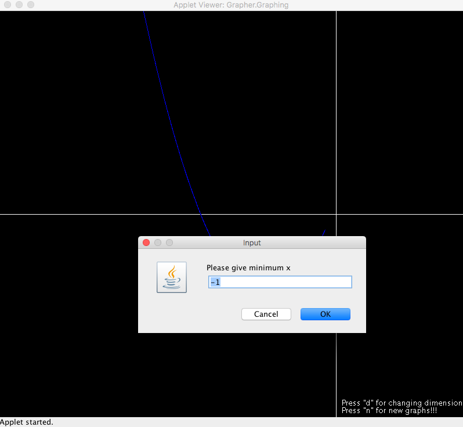Click 'Press "n" for new graphs!!!' text
Screen dimensions: 463x427
click(389, 410)
